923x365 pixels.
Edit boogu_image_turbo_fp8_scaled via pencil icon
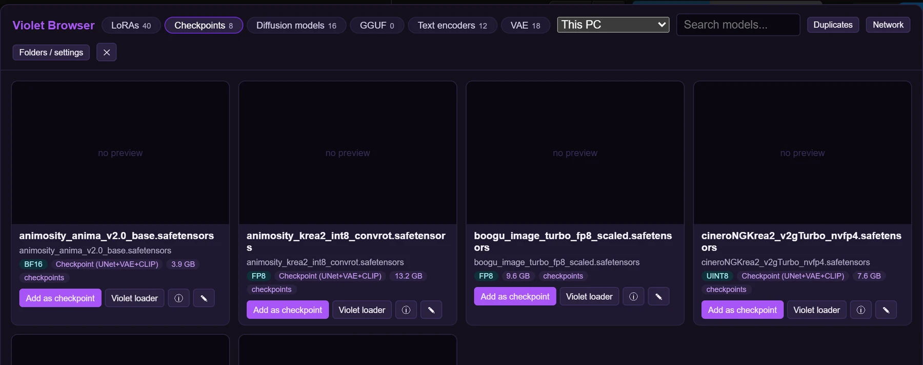coord(658,297)
